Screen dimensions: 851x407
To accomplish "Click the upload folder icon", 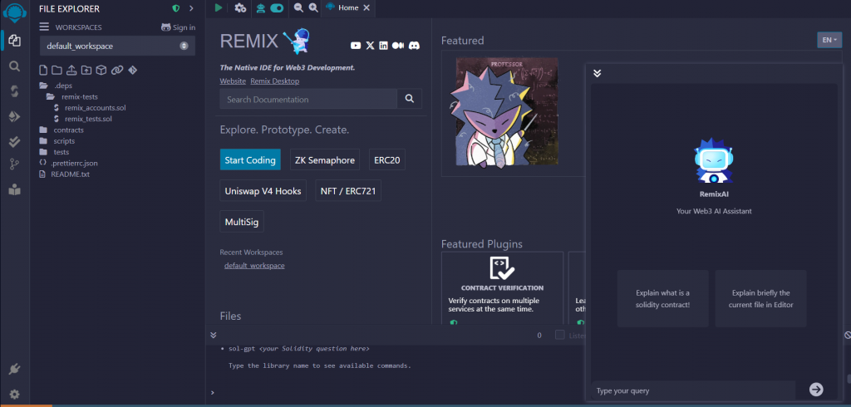I will click(x=86, y=70).
